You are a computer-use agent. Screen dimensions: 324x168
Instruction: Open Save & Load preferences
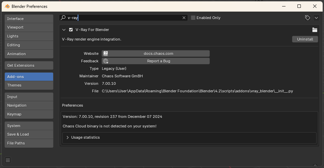click(29, 134)
